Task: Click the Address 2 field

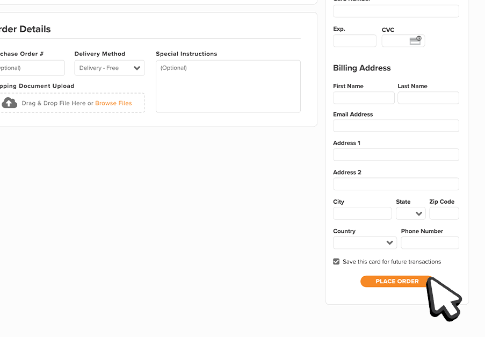Action: [396, 184]
